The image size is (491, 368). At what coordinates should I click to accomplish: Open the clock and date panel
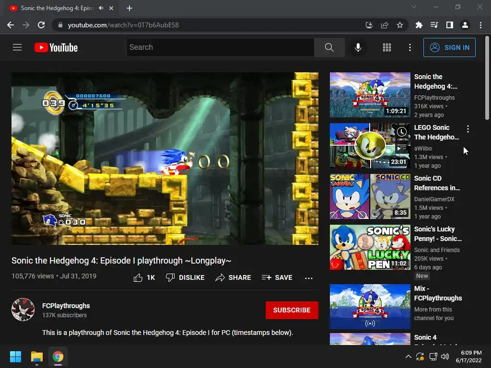[x=469, y=356]
